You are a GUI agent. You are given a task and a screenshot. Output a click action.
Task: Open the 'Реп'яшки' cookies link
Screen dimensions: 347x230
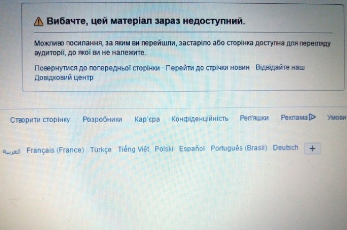click(x=254, y=118)
